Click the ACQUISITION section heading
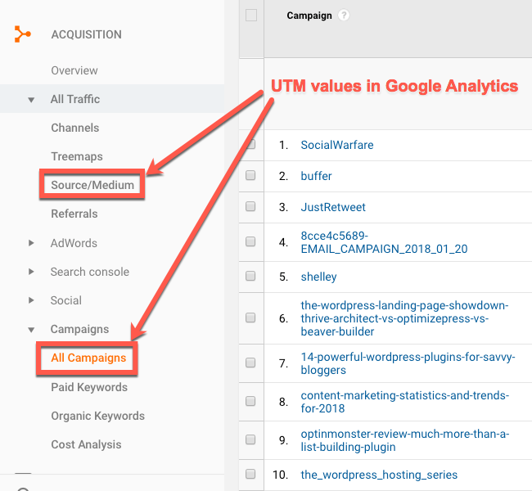This screenshot has width=532, height=491. (86, 34)
